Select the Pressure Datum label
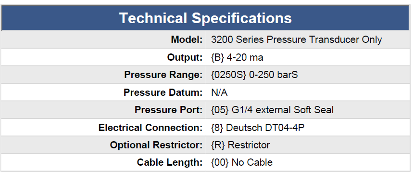 click(163, 92)
